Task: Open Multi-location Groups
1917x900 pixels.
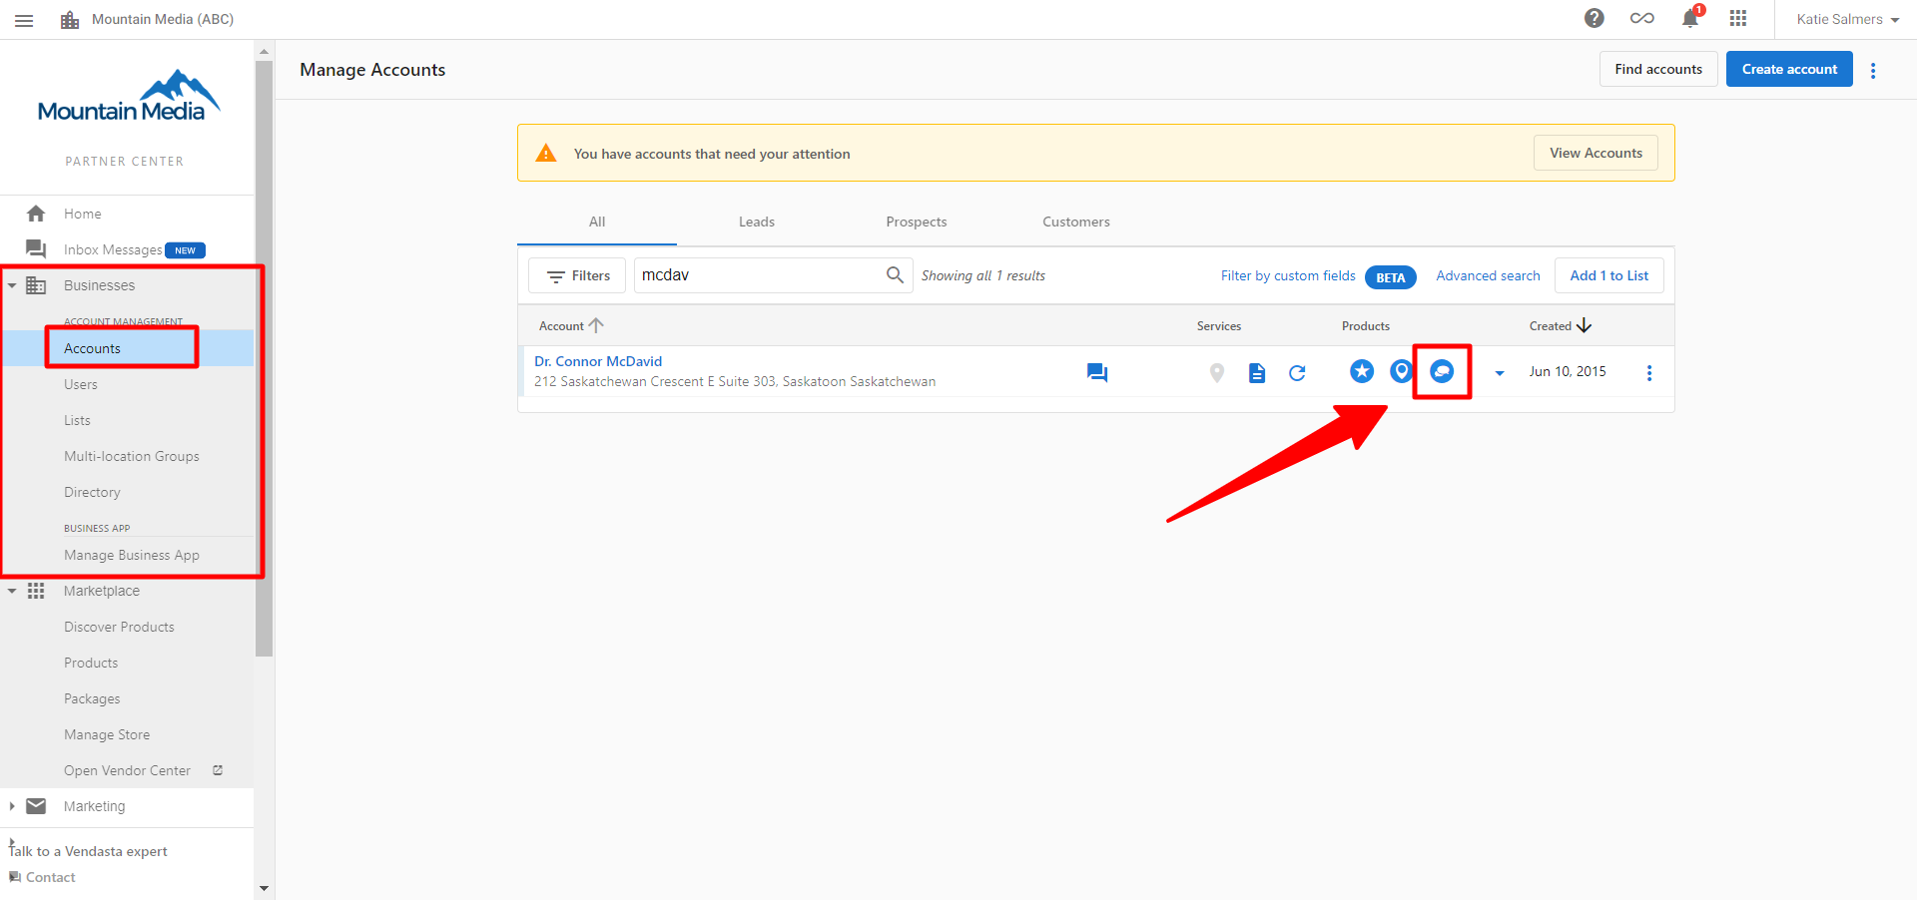Action: (132, 456)
